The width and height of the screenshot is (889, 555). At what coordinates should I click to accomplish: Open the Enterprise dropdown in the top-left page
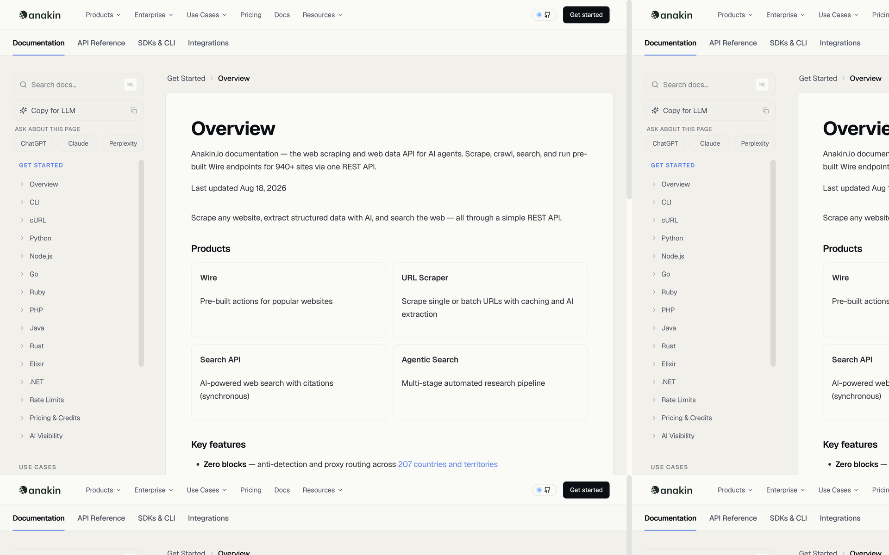[x=154, y=15]
